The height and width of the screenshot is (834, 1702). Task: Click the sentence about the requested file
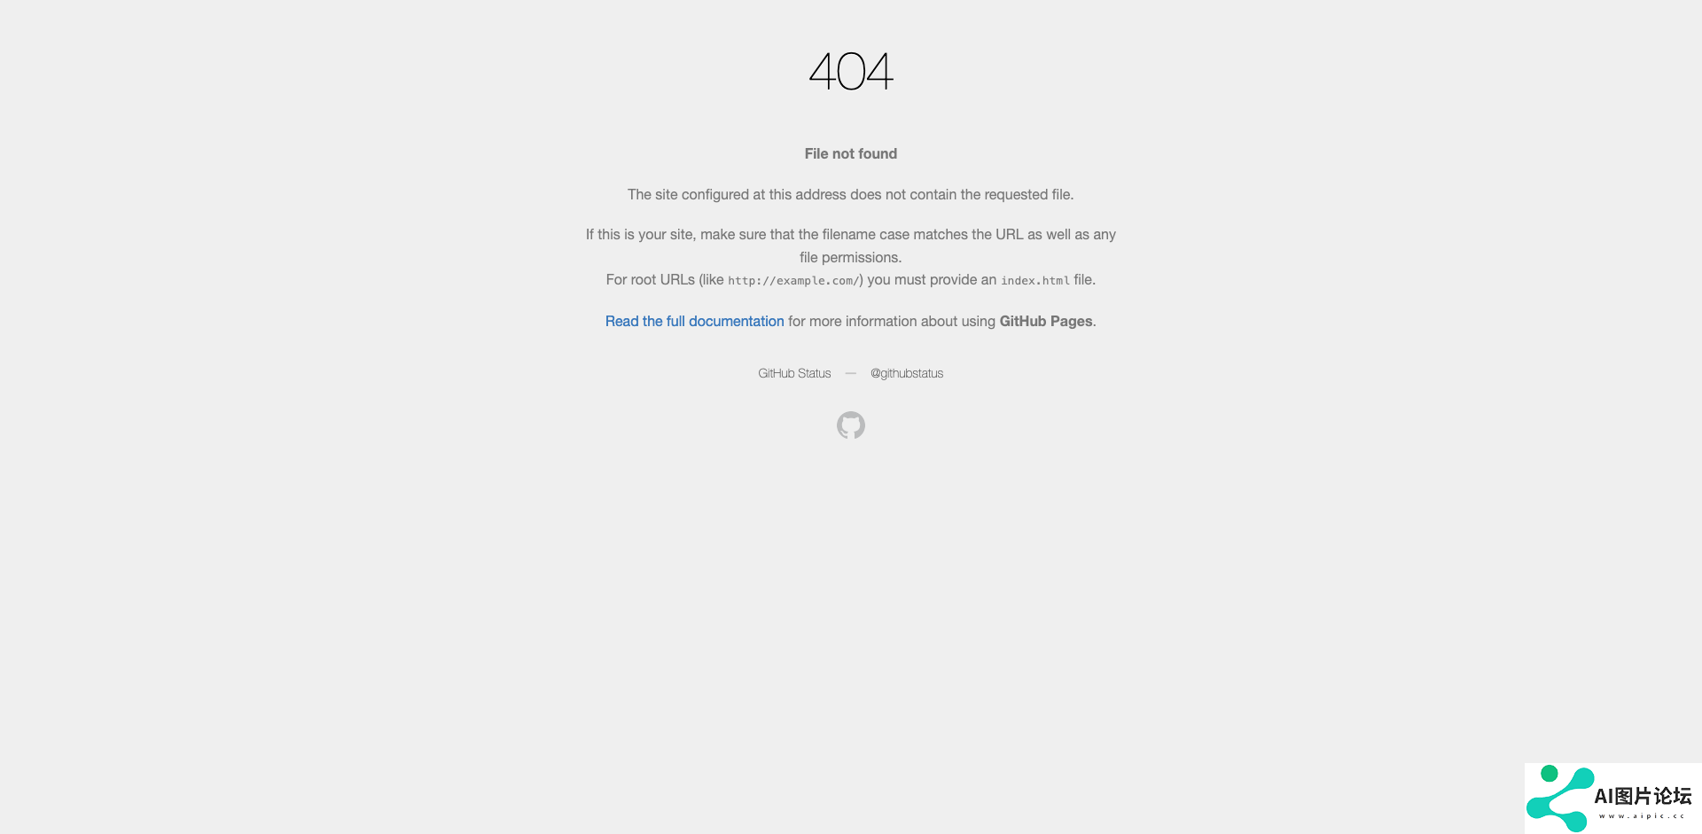tap(851, 194)
